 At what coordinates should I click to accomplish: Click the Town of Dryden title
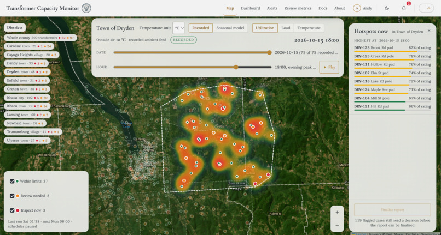pyautogui.click(x=115, y=28)
